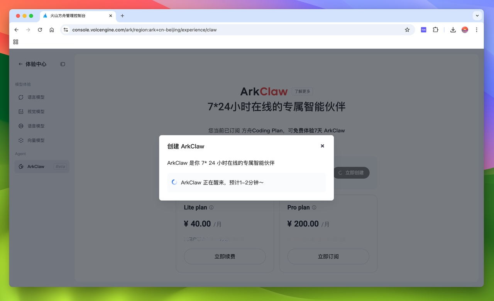Open the TDK extension icon in toolbar
This screenshot has width=494, height=301.
coord(423,29)
